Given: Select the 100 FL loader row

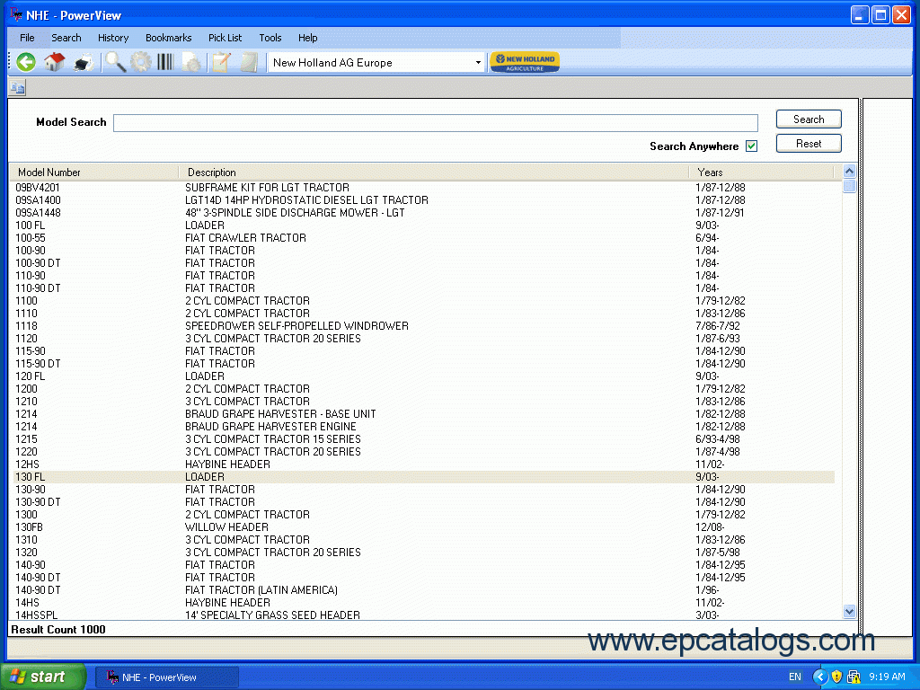Looking at the screenshot, I should 424,226.
